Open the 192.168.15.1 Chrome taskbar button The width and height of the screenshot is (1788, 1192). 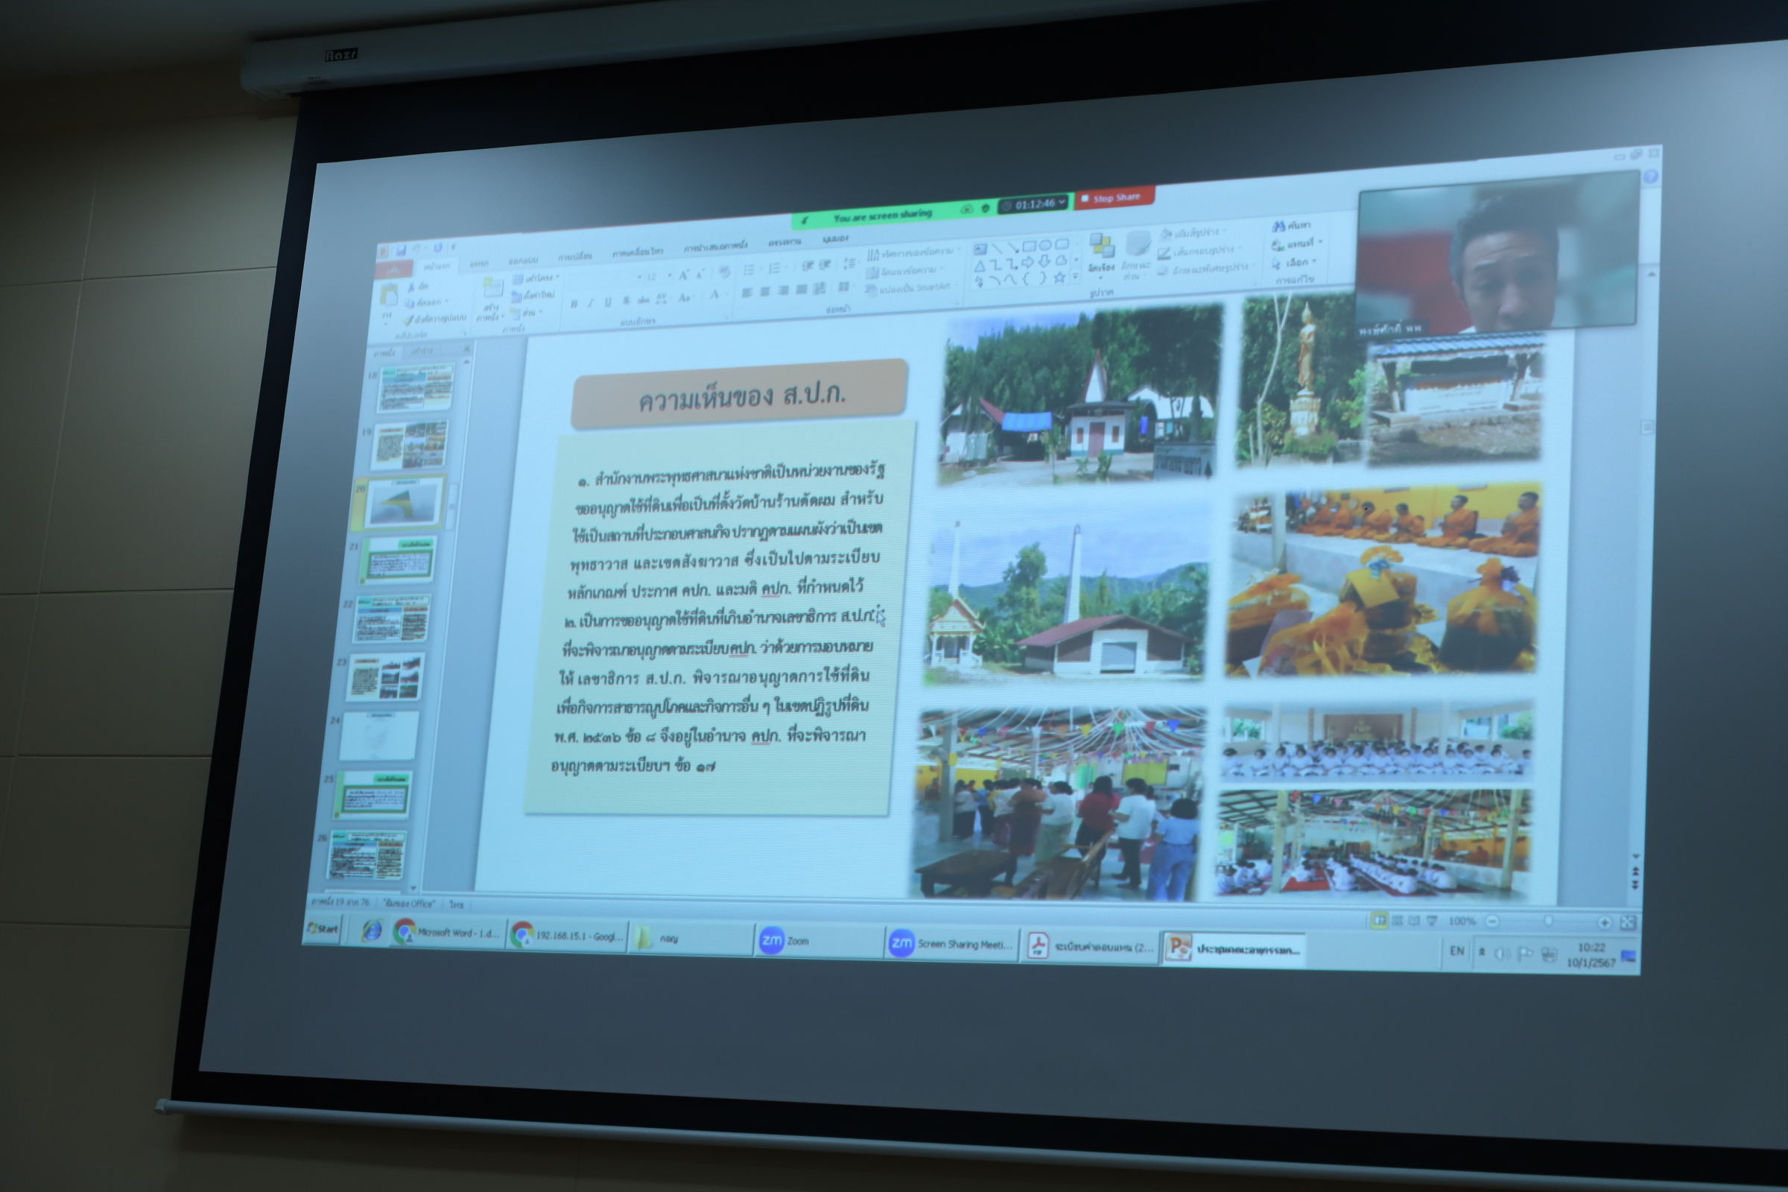pos(568,935)
